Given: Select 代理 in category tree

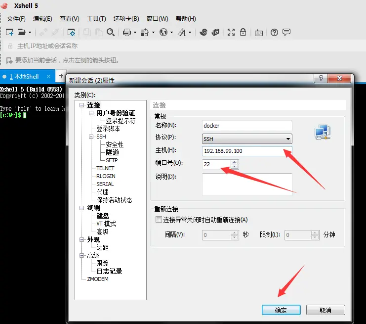Looking at the screenshot, I should [102, 192].
